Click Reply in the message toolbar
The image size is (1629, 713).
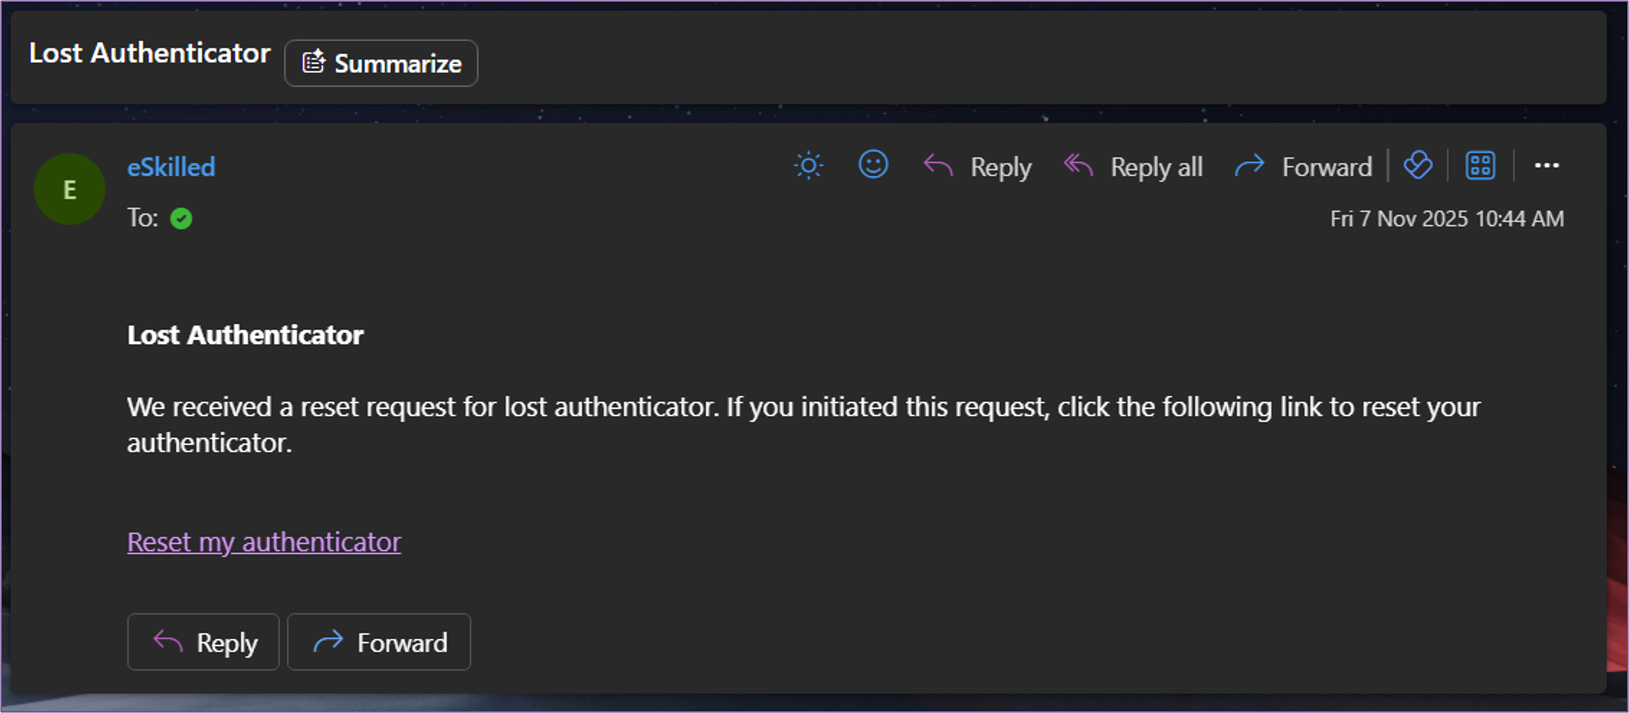coord(977,167)
